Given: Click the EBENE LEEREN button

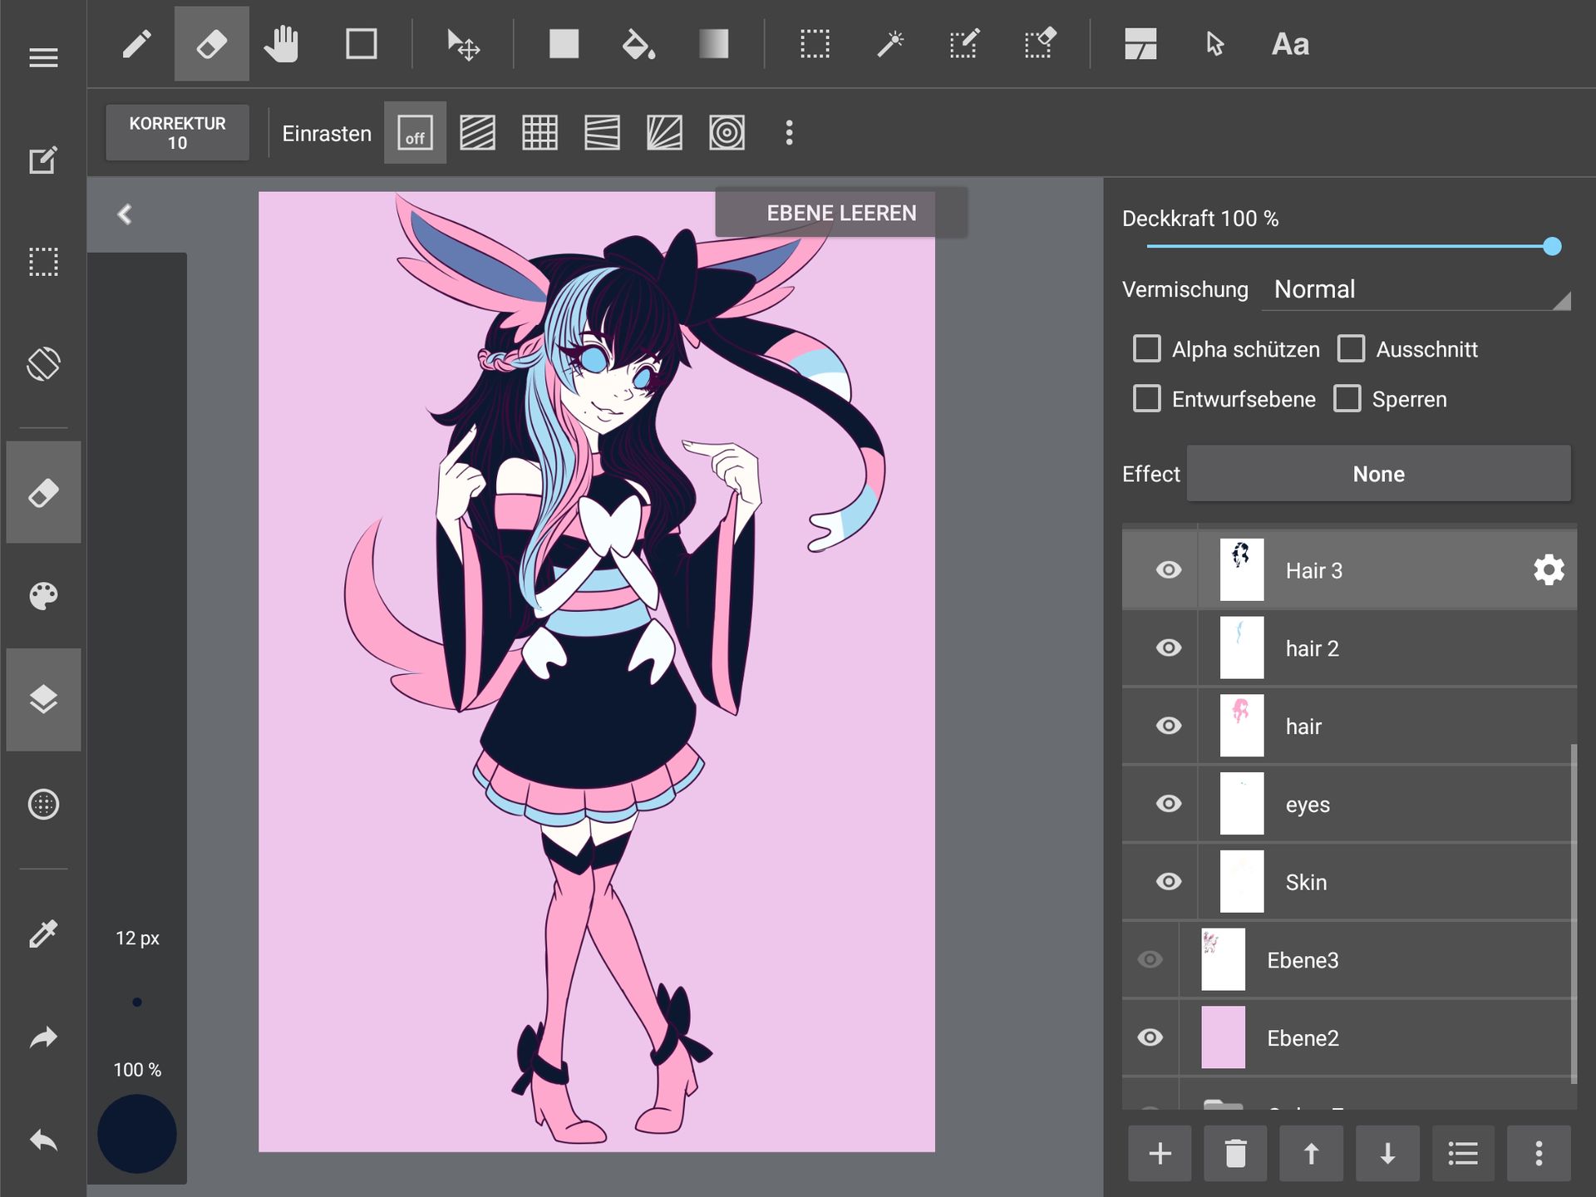Looking at the screenshot, I should pyautogui.click(x=840, y=214).
